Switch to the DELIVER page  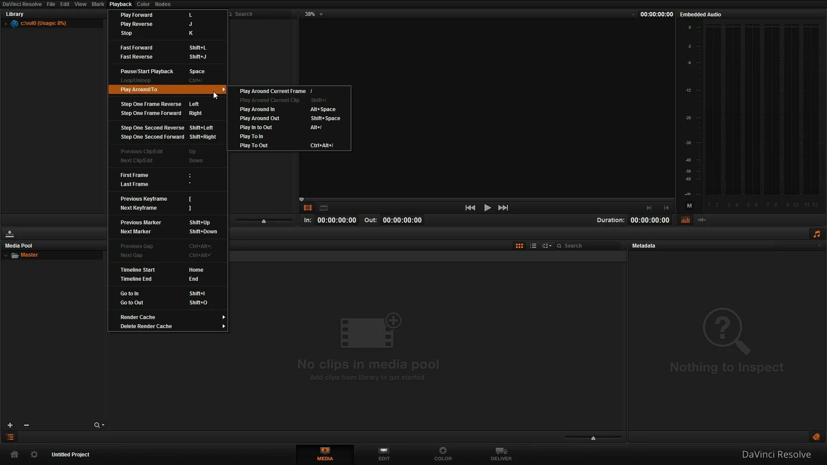click(501, 454)
